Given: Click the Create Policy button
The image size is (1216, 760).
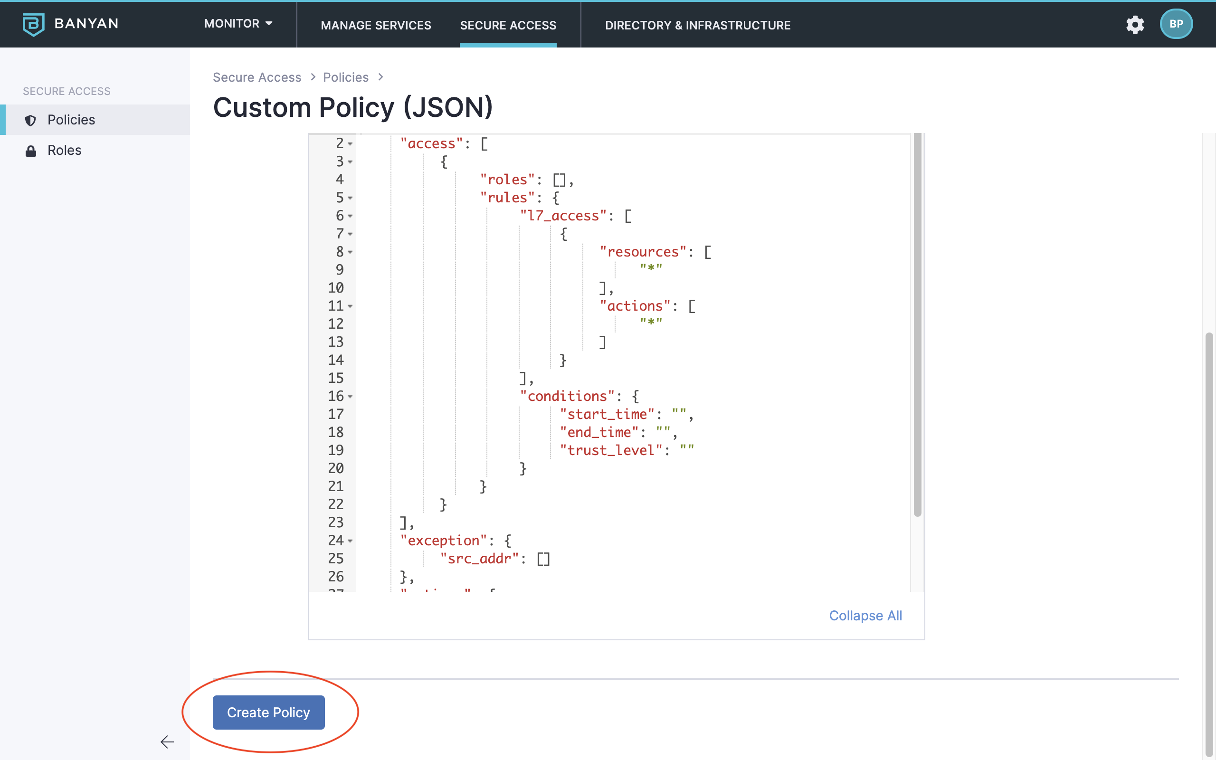Looking at the screenshot, I should 268,712.
